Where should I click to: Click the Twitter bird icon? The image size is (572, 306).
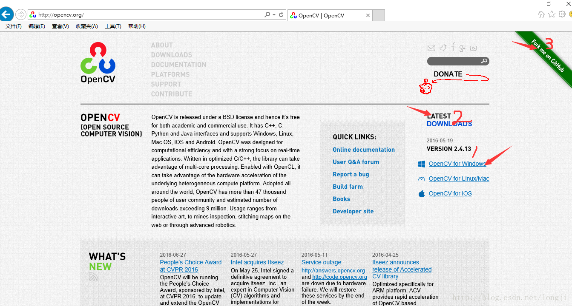click(x=443, y=48)
